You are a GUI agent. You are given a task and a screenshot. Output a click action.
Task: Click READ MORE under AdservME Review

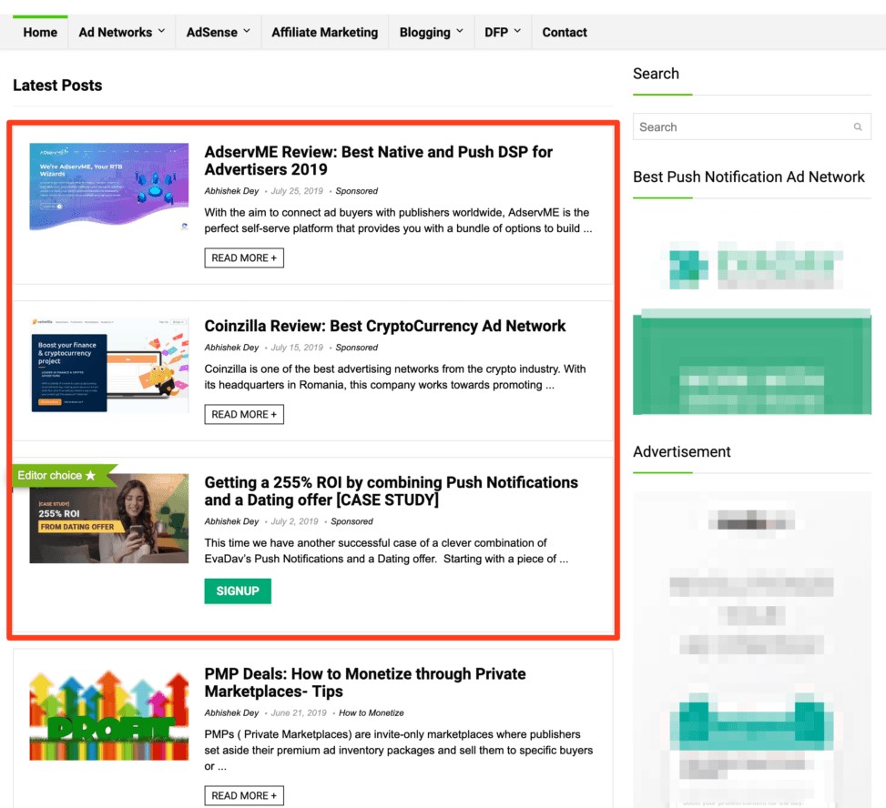tap(244, 258)
